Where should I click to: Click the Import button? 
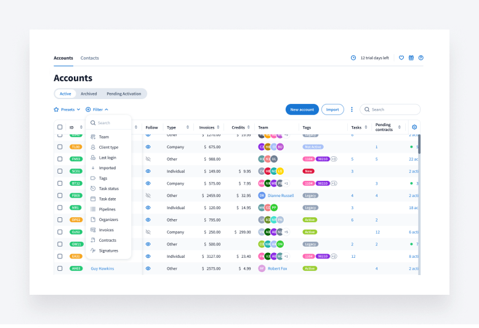[332, 110]
